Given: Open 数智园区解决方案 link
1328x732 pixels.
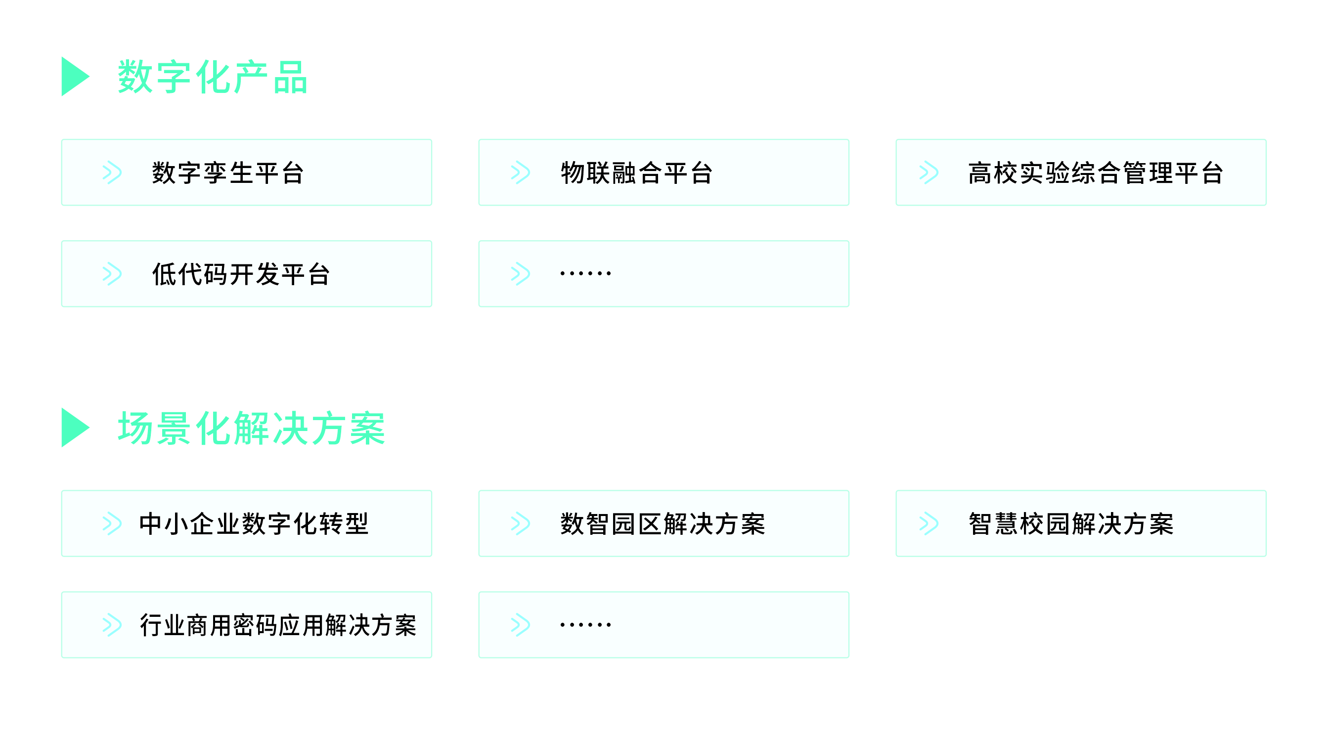Looking at the screenshot, I should 664,523.
